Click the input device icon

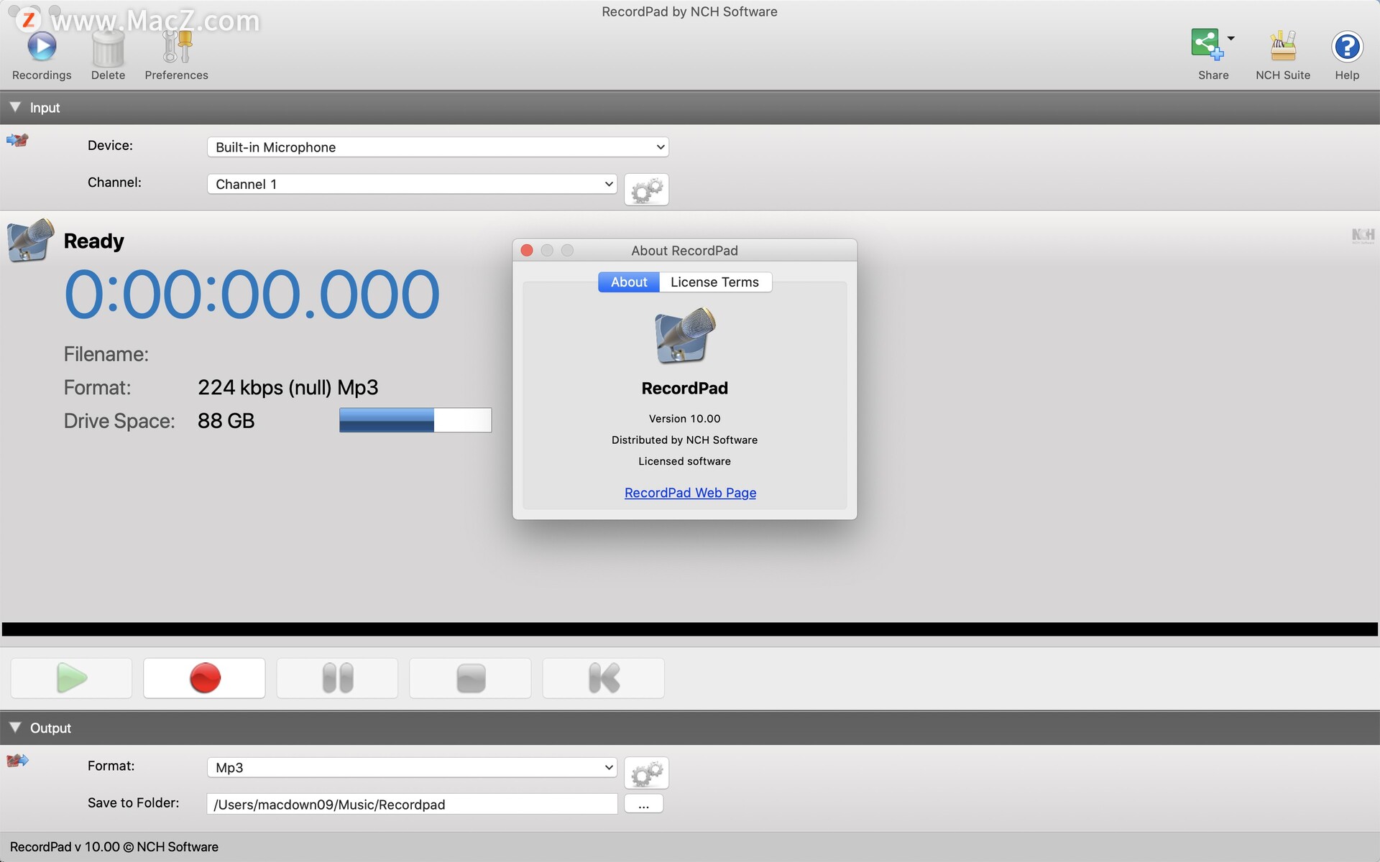click(x=17, y=140)
